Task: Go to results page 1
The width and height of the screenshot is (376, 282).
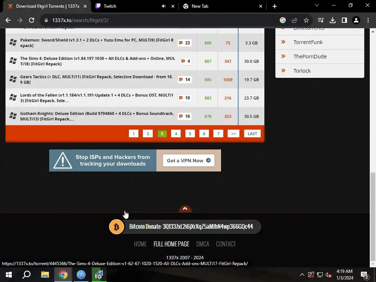Action: tap(134, 134)
